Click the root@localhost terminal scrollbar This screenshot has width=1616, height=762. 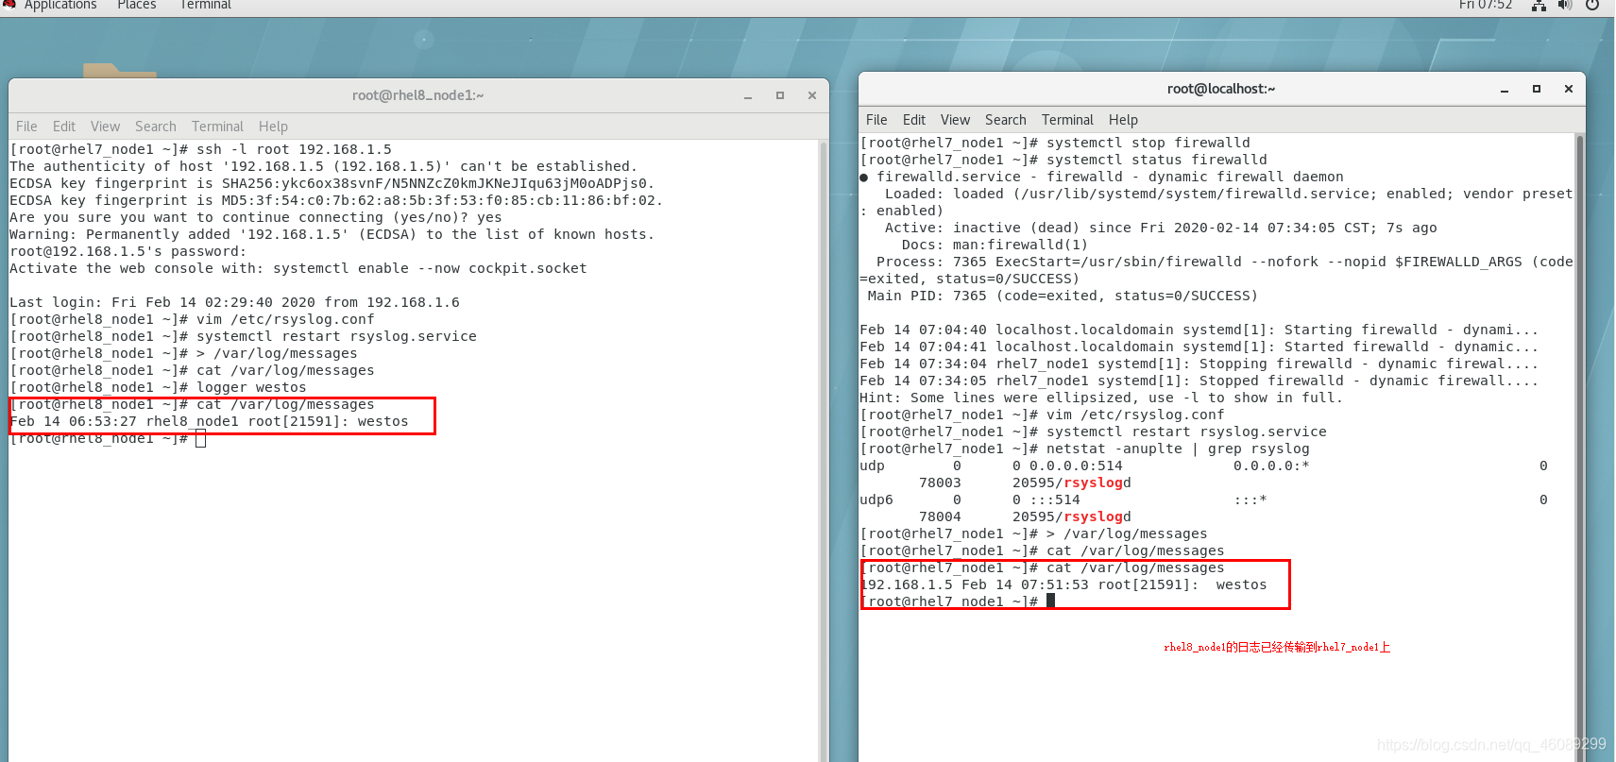click(x=1580, y=447)
